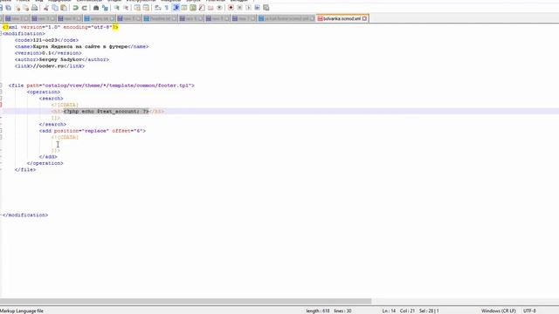Collapse the first <operation> fold marker
559x314 pixels.
[x=1, y=92]
